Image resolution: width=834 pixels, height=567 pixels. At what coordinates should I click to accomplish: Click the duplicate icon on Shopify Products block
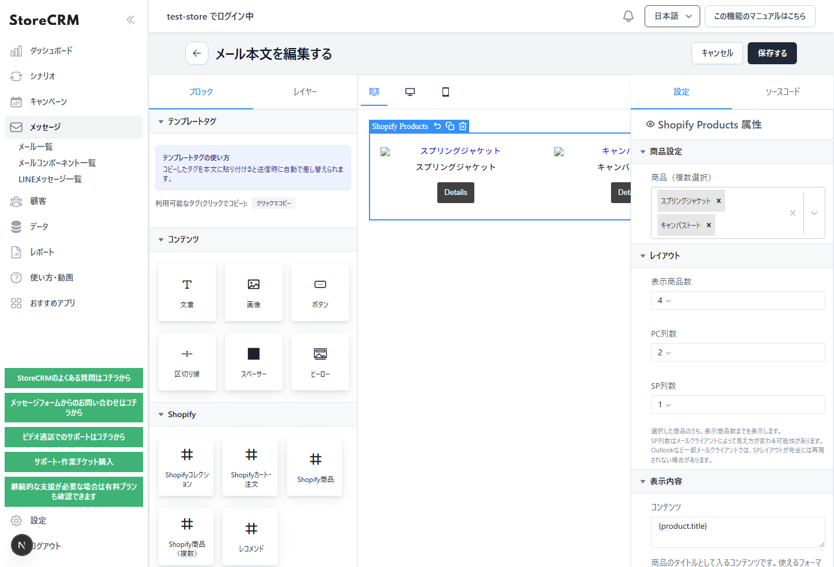point(450,126)
